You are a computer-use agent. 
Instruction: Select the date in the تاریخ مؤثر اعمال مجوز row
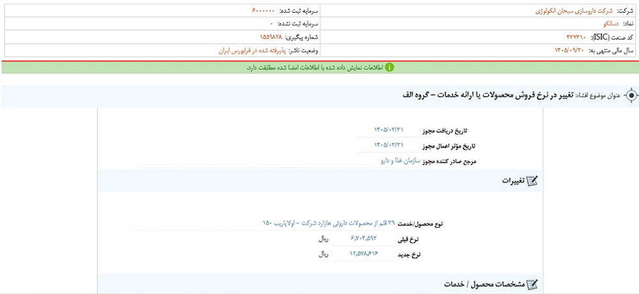pyautogui.click(x=389, y=144)
